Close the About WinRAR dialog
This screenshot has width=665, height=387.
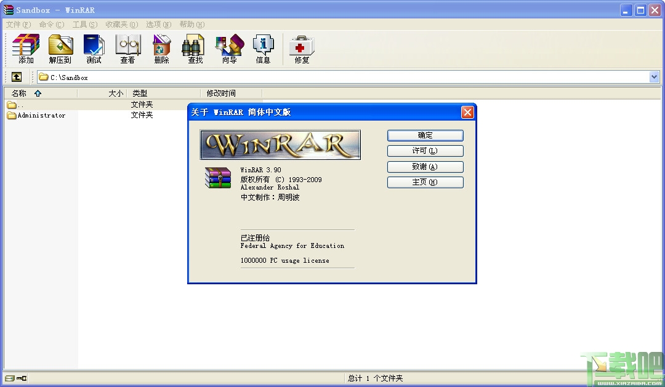[x=467, y=113]
